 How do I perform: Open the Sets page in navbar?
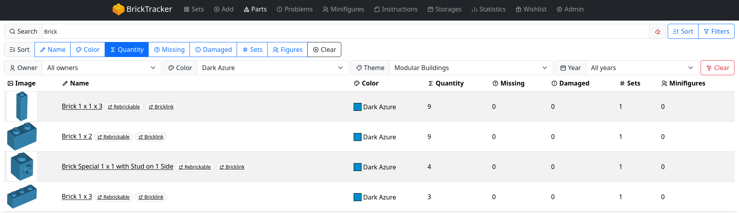coord(194,9)
